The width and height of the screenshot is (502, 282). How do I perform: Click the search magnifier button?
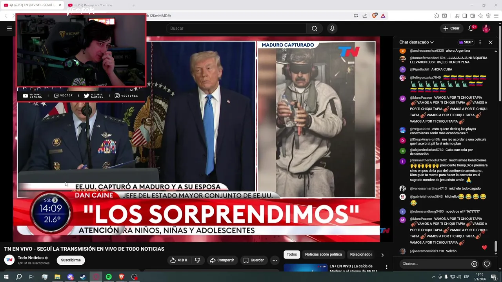pyautogui.click(x=315, y=28)
